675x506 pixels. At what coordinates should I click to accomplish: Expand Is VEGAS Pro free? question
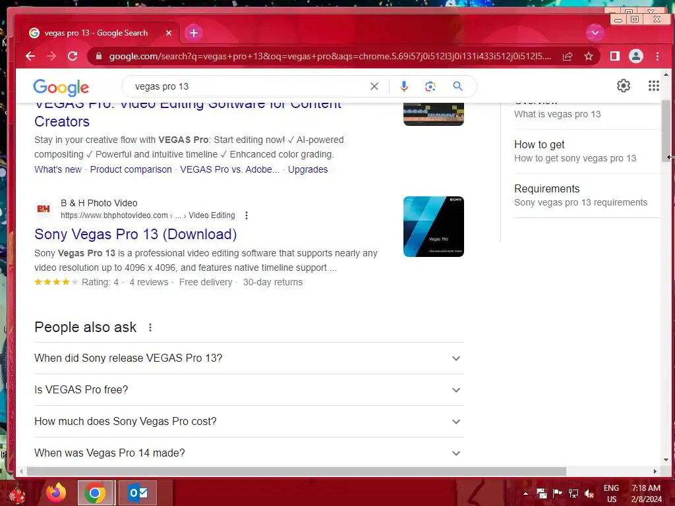tap(249, 390)
